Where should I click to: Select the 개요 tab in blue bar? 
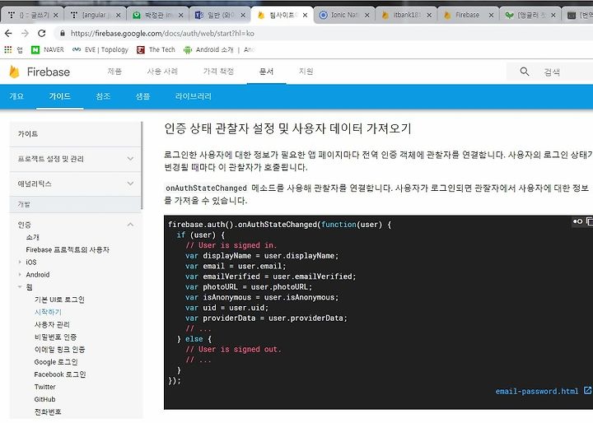pos(16,96)
